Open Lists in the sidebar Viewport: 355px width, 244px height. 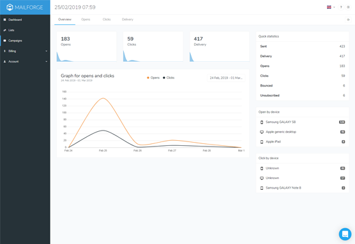coord(25,30)
